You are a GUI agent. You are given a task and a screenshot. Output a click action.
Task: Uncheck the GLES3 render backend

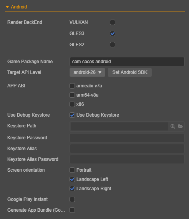(113, 33)
